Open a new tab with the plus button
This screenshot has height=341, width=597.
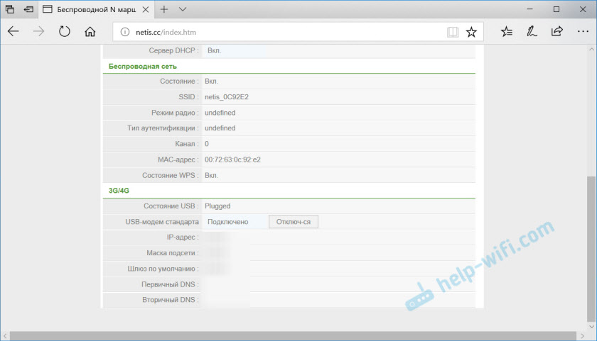click(163, 10)
